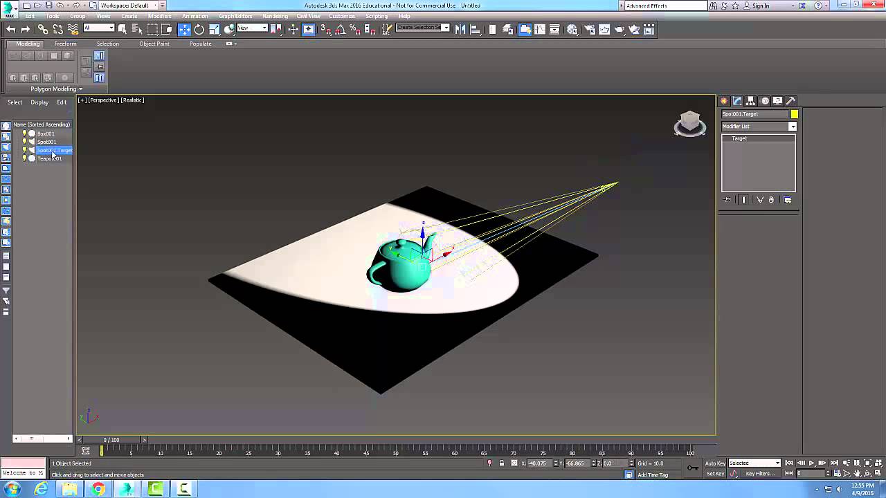
Task: Select Spot001 in scene explorer
Action: tap(46, 142)
